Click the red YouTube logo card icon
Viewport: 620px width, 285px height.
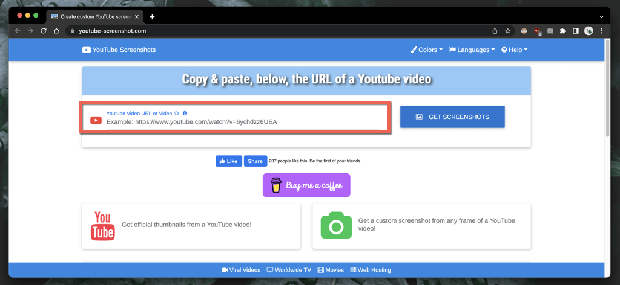pyautogui.click(x=102, y=226)
